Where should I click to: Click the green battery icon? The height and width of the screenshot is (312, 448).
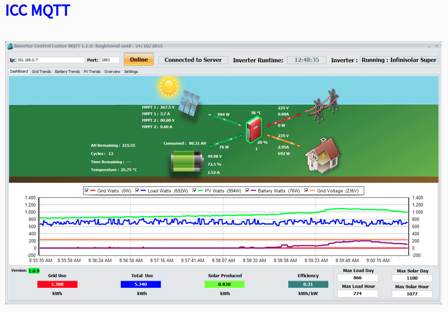coord(186,160)
